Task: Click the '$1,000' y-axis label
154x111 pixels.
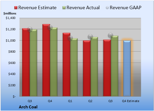Action: [10, 41]
